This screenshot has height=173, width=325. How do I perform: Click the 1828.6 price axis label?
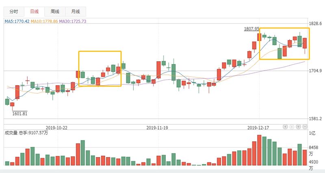[x=314, y=24]
